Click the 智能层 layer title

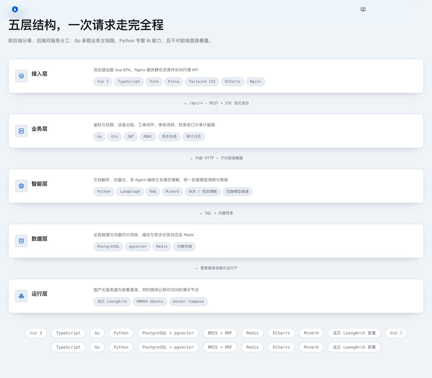[39, 184]
